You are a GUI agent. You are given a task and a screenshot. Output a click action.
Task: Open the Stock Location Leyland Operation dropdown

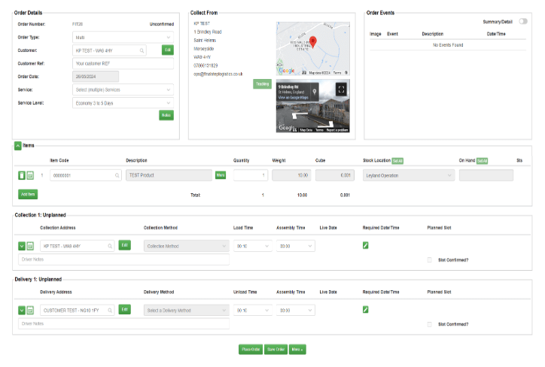(x=409, y=175)
